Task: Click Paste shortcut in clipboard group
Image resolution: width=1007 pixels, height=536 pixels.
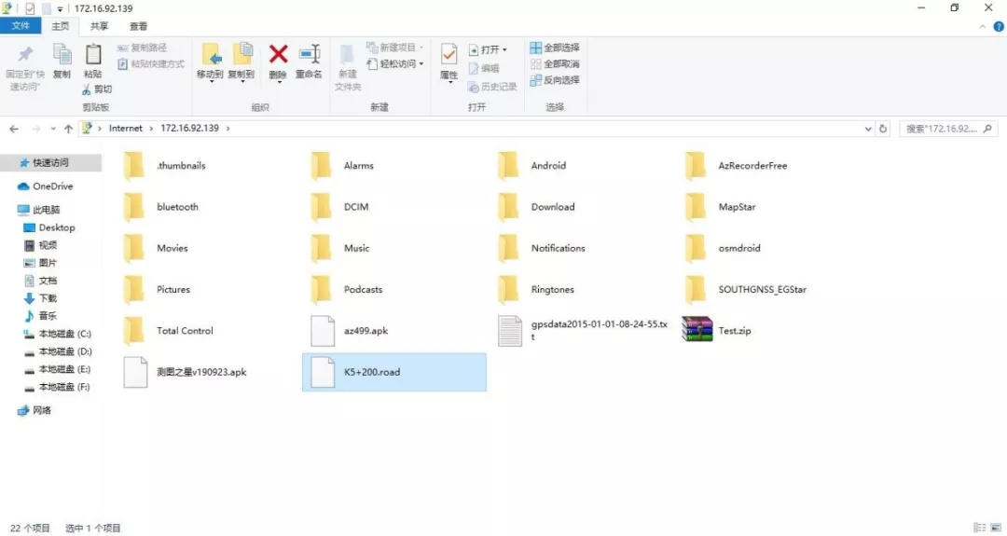Action: point(151,63)
